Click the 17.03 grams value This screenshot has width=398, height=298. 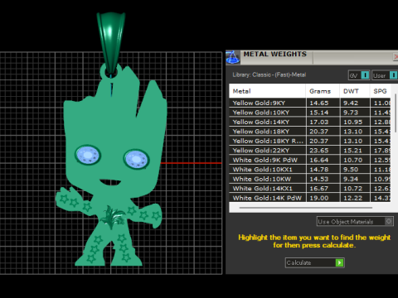coord(319,122)
